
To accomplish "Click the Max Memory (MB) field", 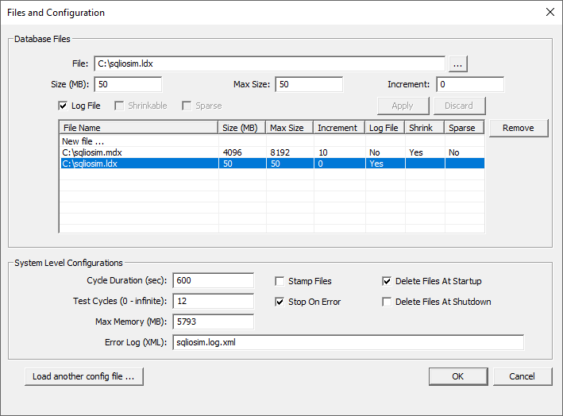I will coord(214,322).
